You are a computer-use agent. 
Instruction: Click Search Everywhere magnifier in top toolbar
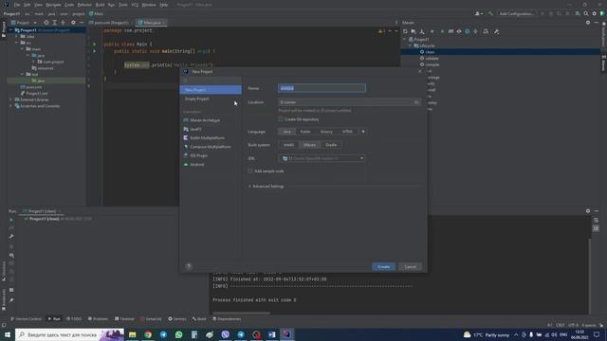point(586,13)
